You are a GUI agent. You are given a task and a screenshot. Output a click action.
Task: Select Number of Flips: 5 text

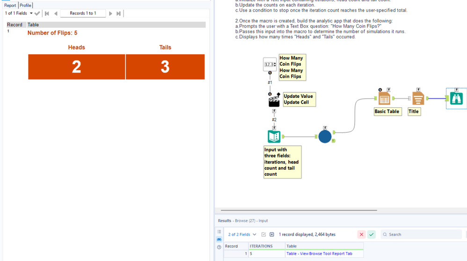pyautogui.click(x=52, y=33)
